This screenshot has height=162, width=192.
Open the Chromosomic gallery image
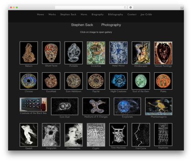74,135
